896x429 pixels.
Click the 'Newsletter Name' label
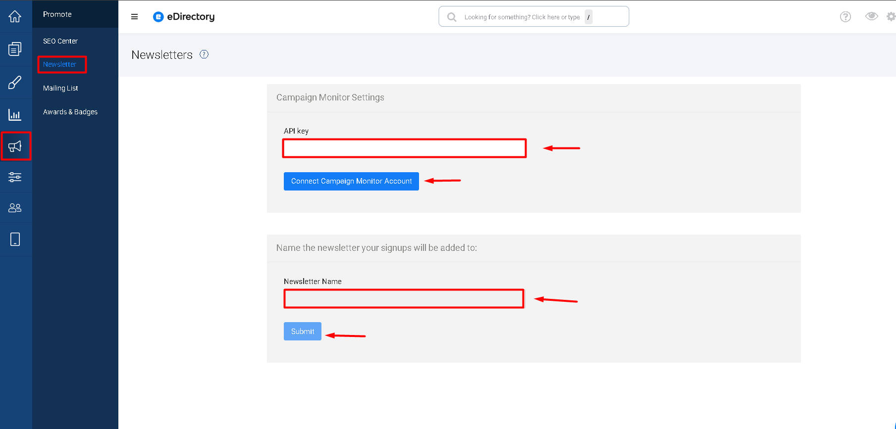[x=313, y=282]
